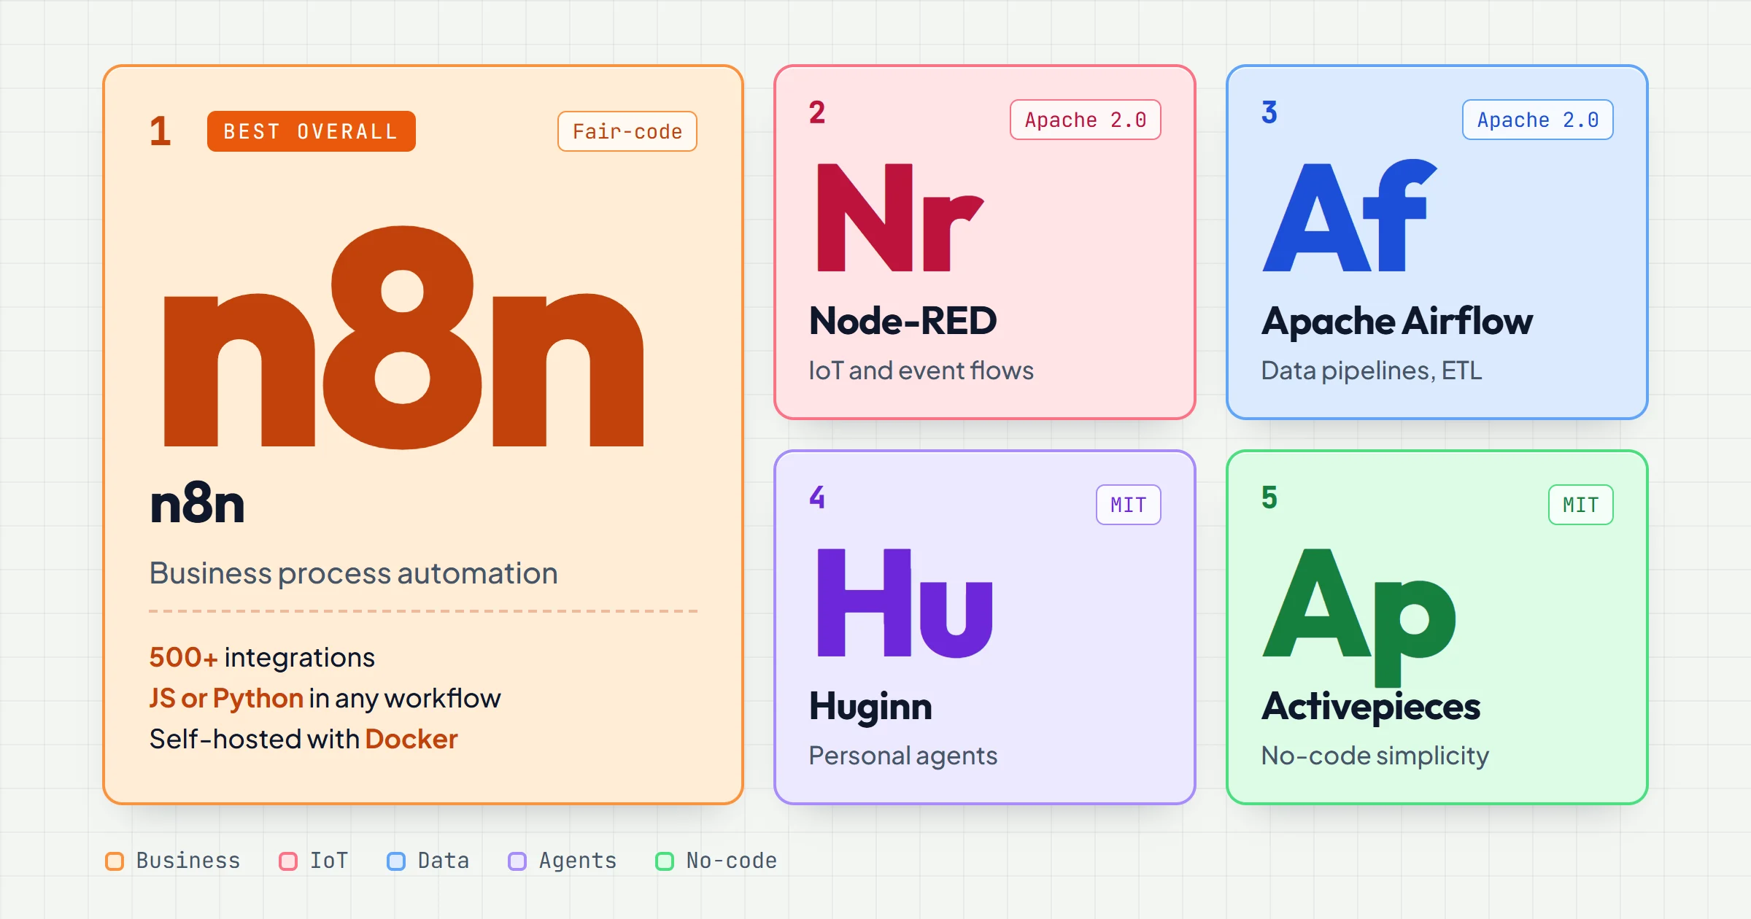Screen dimensions: 1751x919
Task: Click the Node-RED title
Action: (x=903, y=321)
